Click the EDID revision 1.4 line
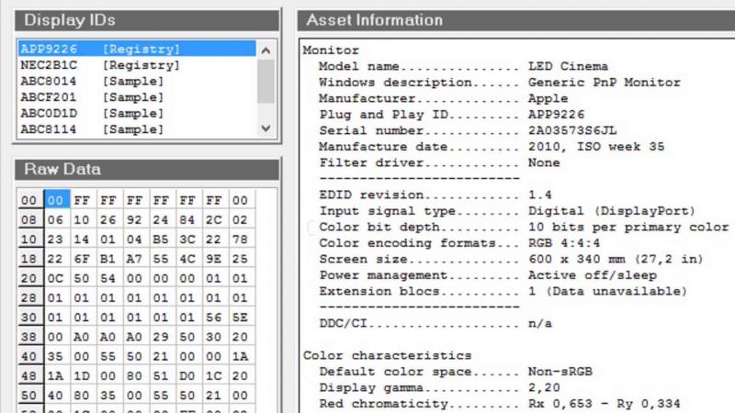The height and width of the screenshot is (413, 735). click(435, 195)
